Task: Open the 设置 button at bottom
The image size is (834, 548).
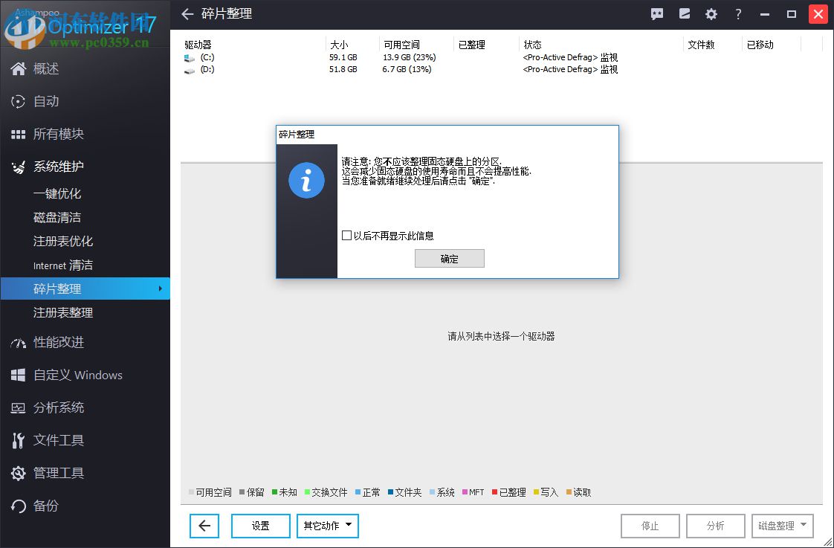Action: 260,526
